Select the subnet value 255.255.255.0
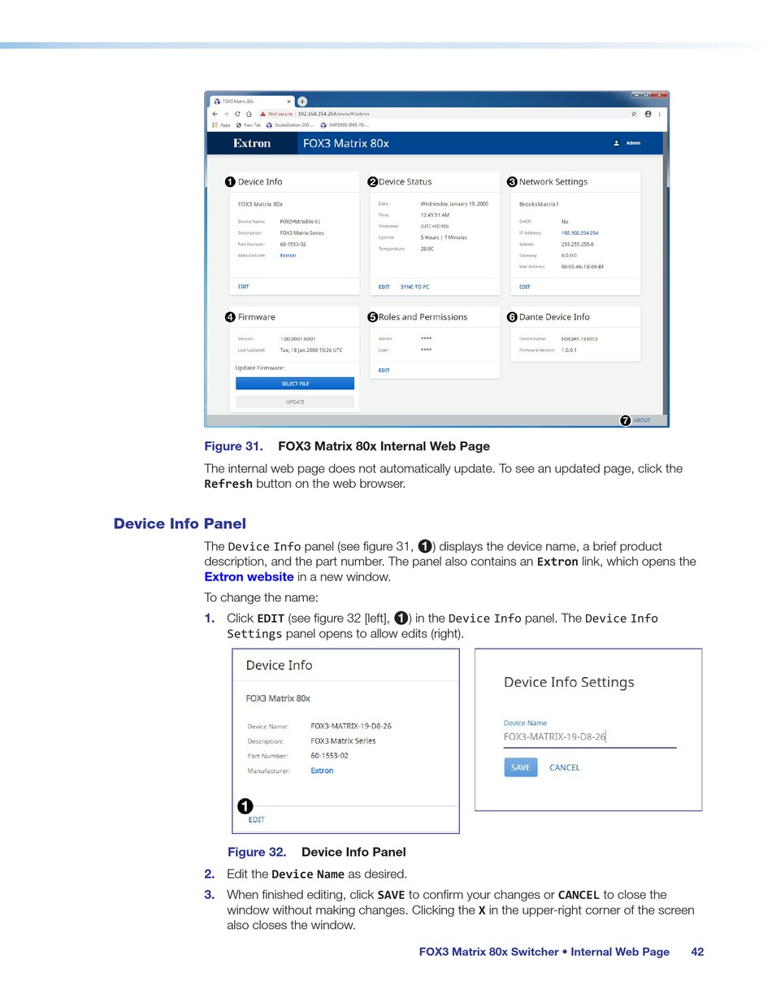Viewport: 772px width, 999px height. pyautogui.click(x=577, y=244)
